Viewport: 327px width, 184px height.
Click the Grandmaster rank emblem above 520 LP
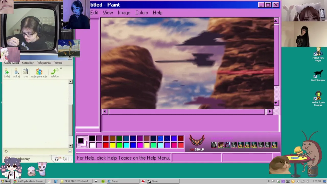point(197,141)
